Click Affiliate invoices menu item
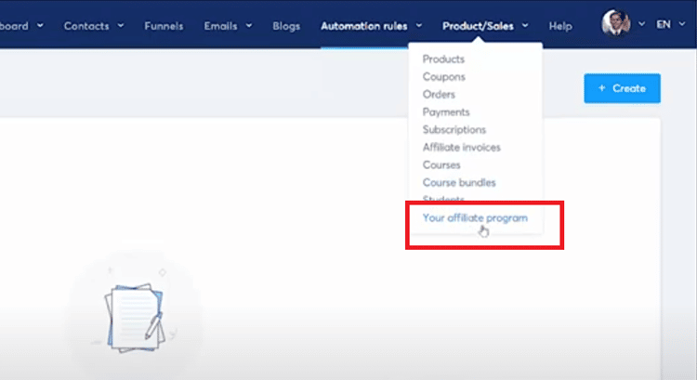Viewport: 697px width, 380px height. click(x=461, y=148)
